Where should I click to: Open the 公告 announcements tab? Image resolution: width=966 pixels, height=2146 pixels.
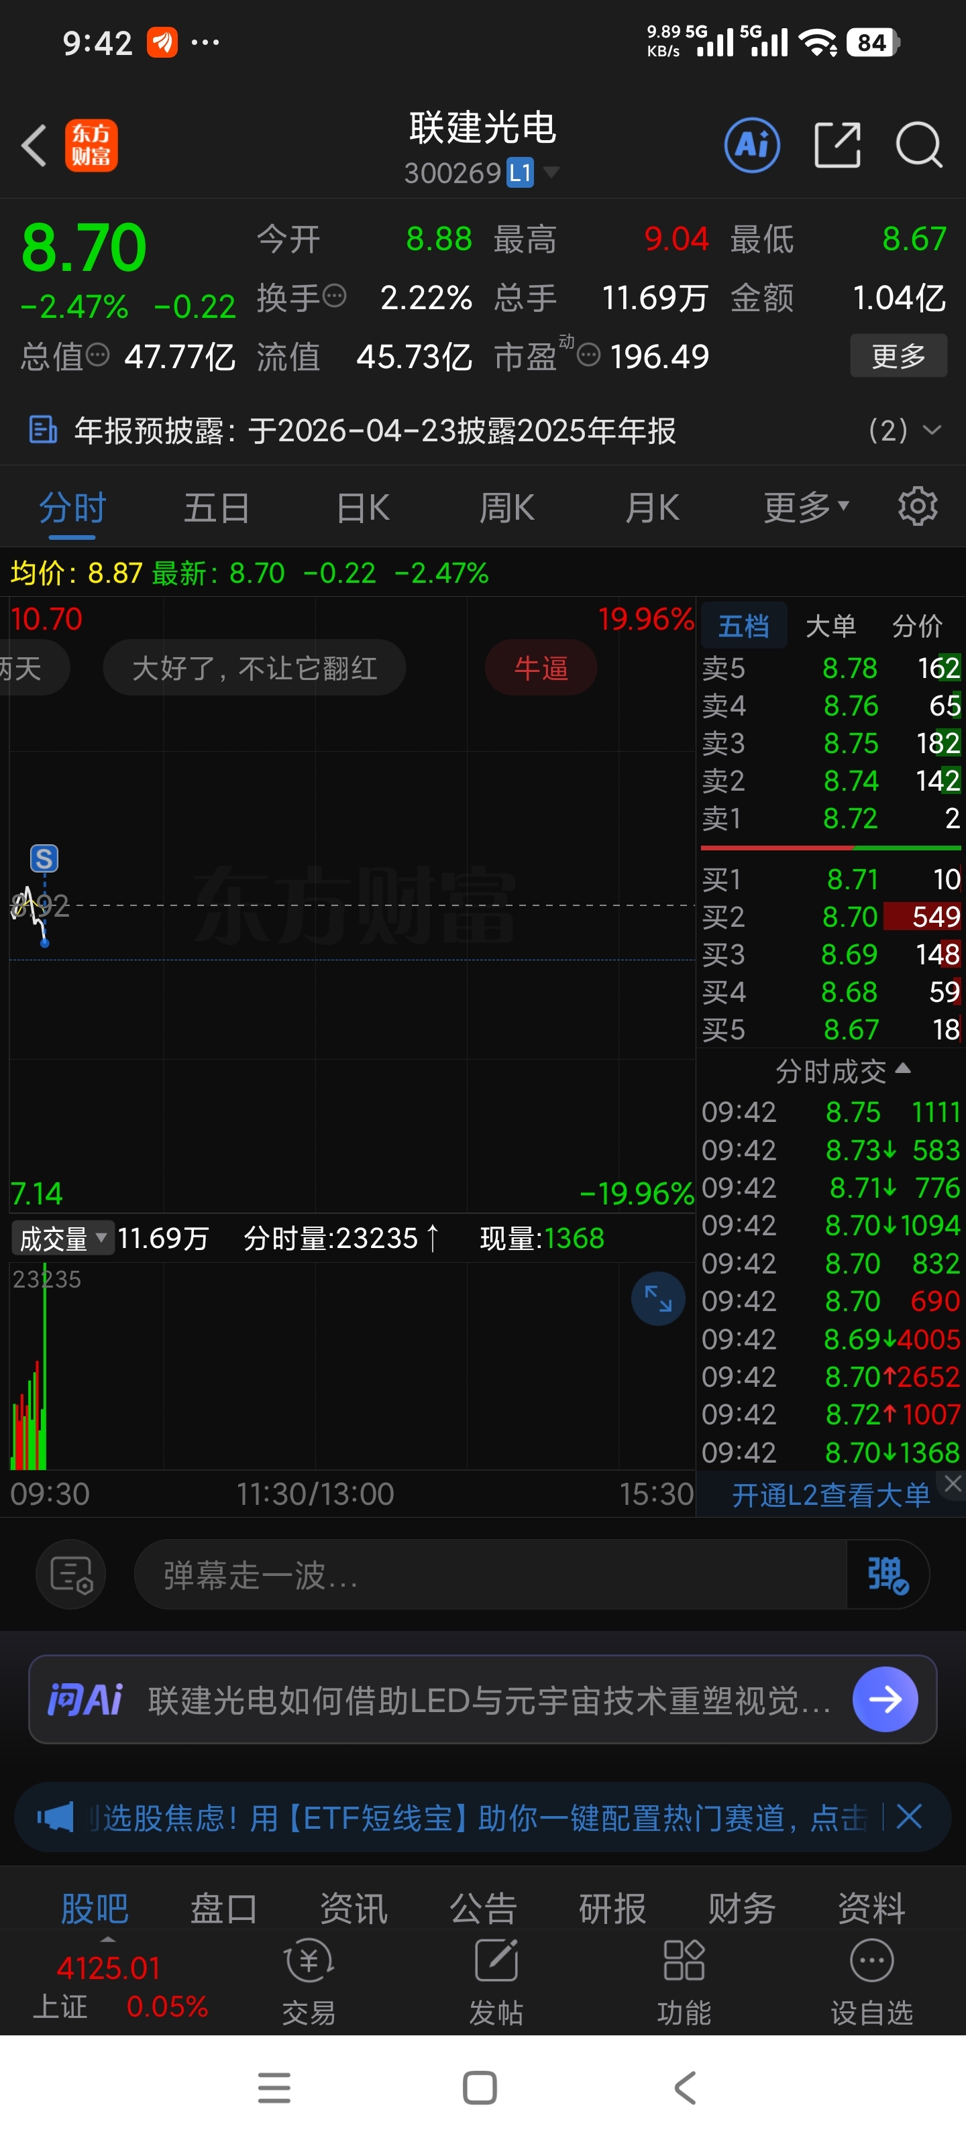tap(482, 1908)
